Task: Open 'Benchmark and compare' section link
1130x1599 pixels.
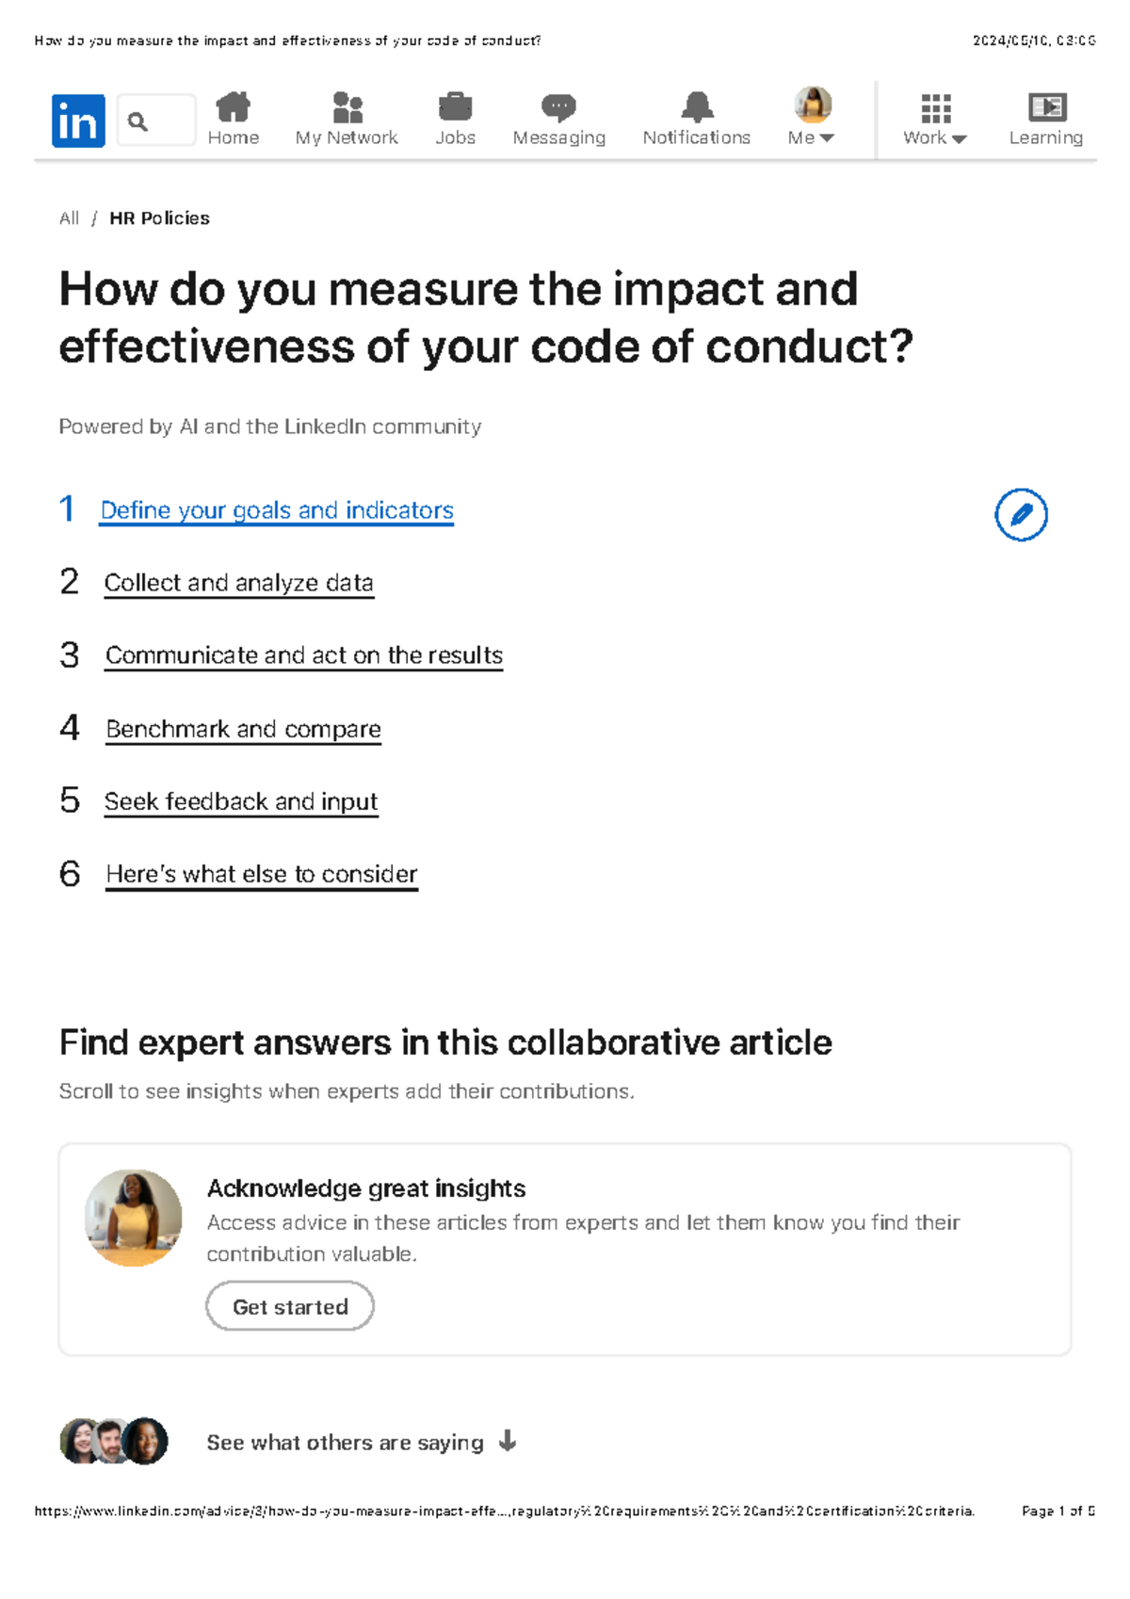Action: coord(243,728)
